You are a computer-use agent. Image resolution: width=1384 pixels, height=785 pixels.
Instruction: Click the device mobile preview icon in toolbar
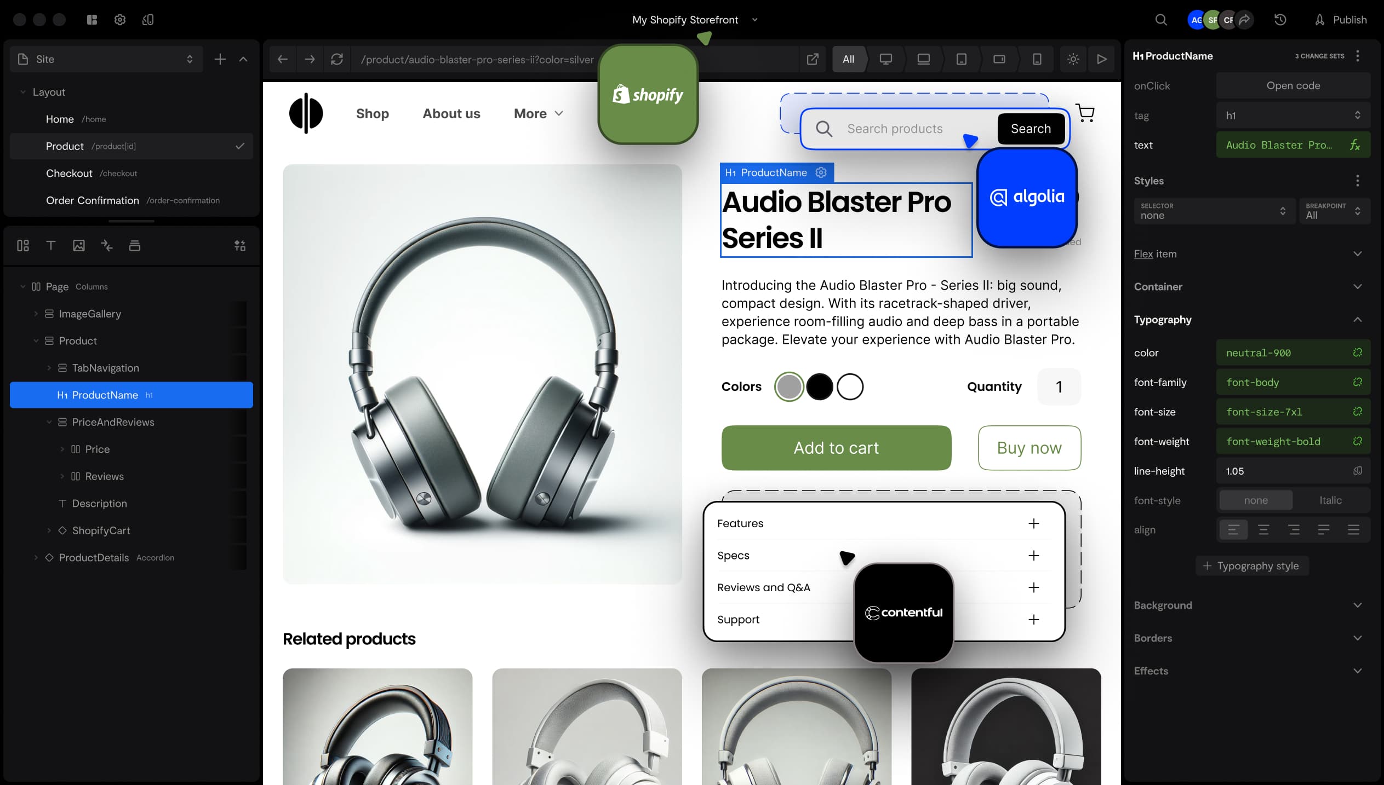click(x=1036, y=59)
